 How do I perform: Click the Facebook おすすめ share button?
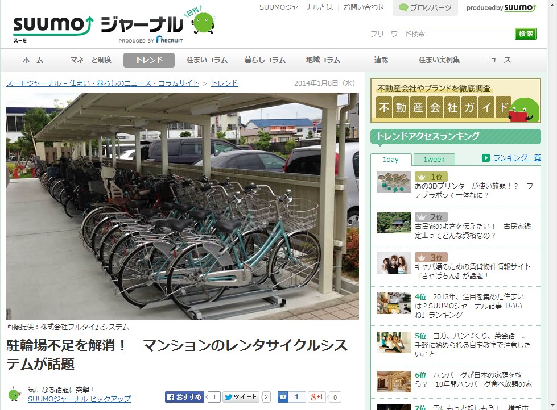coord(184,397)
